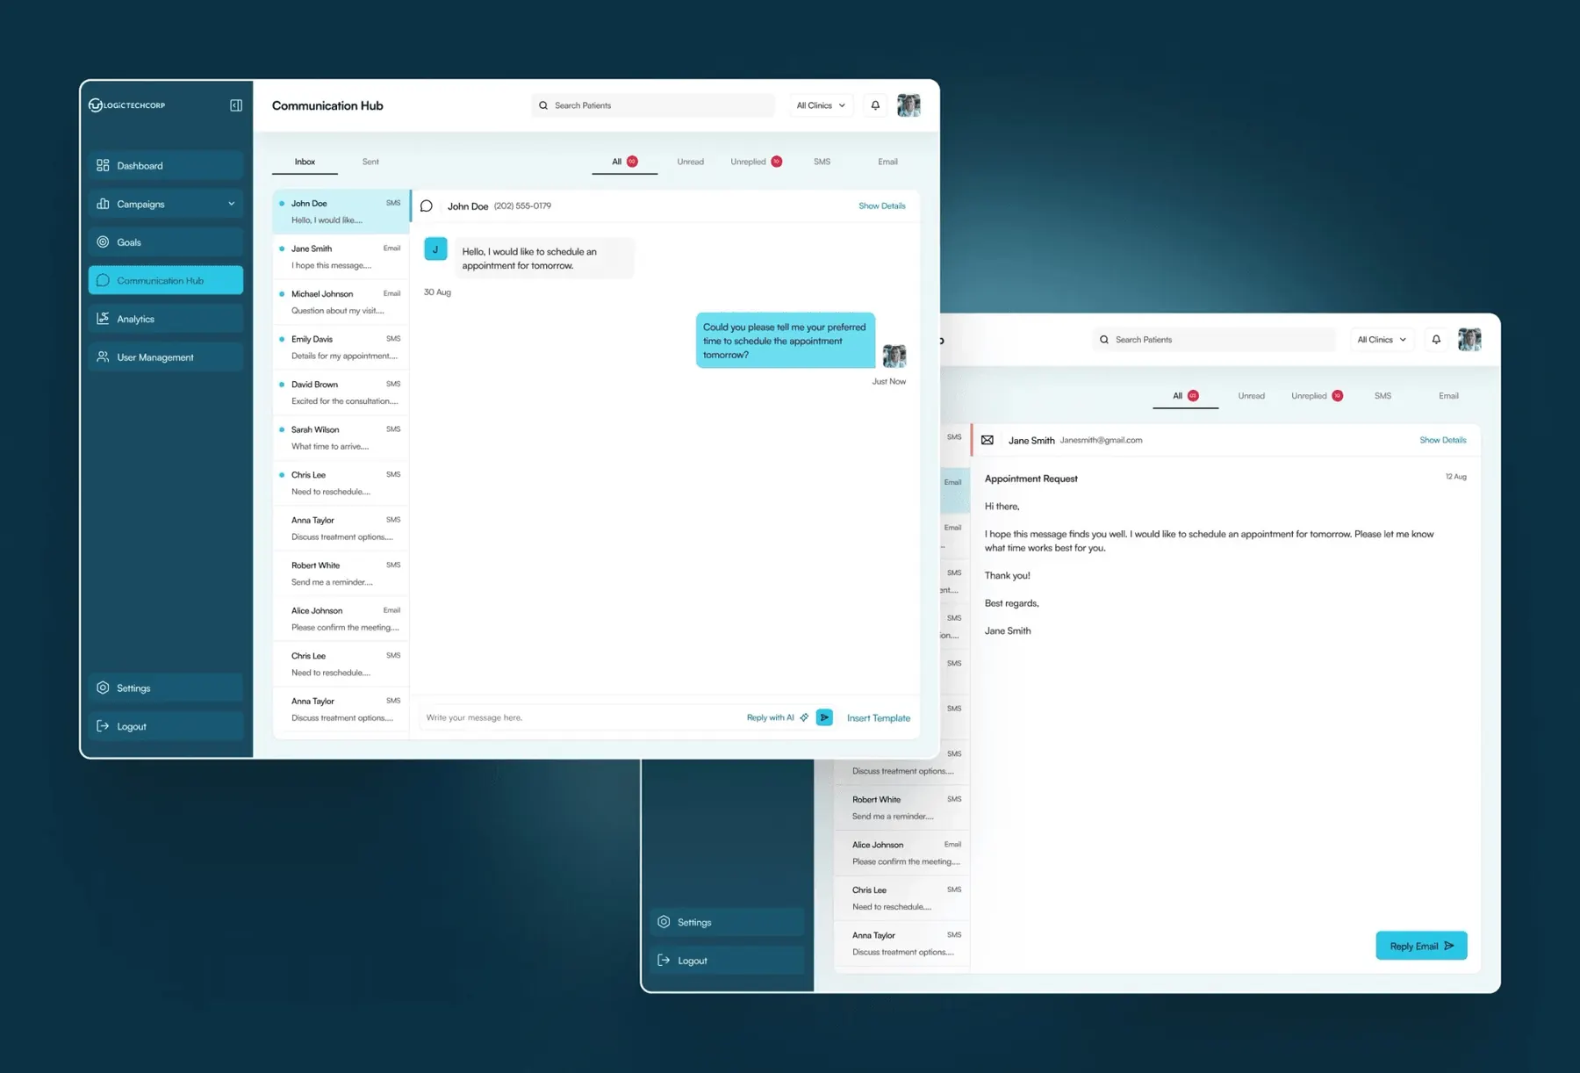Select Unreplied filter in front window

pos(756,162)
